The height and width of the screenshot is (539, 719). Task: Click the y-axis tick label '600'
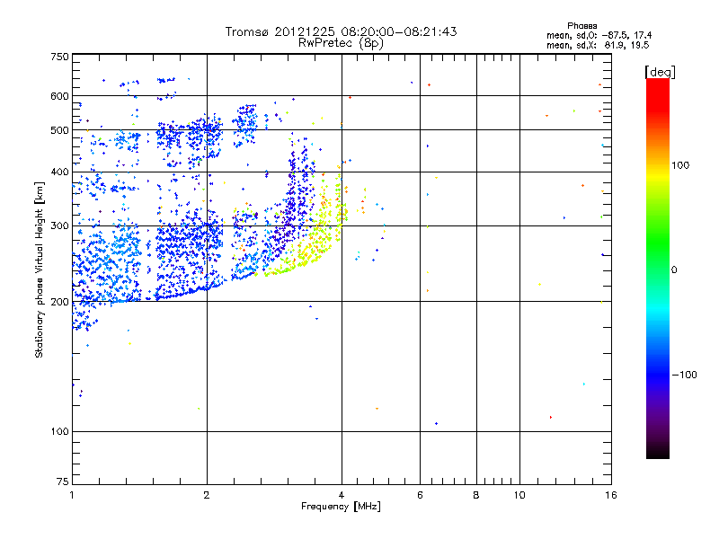pos(59,96)
